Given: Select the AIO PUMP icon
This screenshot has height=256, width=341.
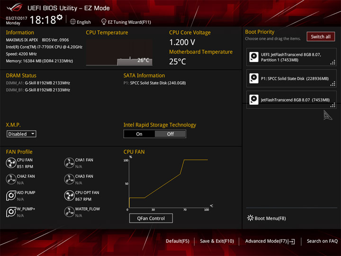Looking at the screenshot, I should pyautogui.click(x=11, y=196).
